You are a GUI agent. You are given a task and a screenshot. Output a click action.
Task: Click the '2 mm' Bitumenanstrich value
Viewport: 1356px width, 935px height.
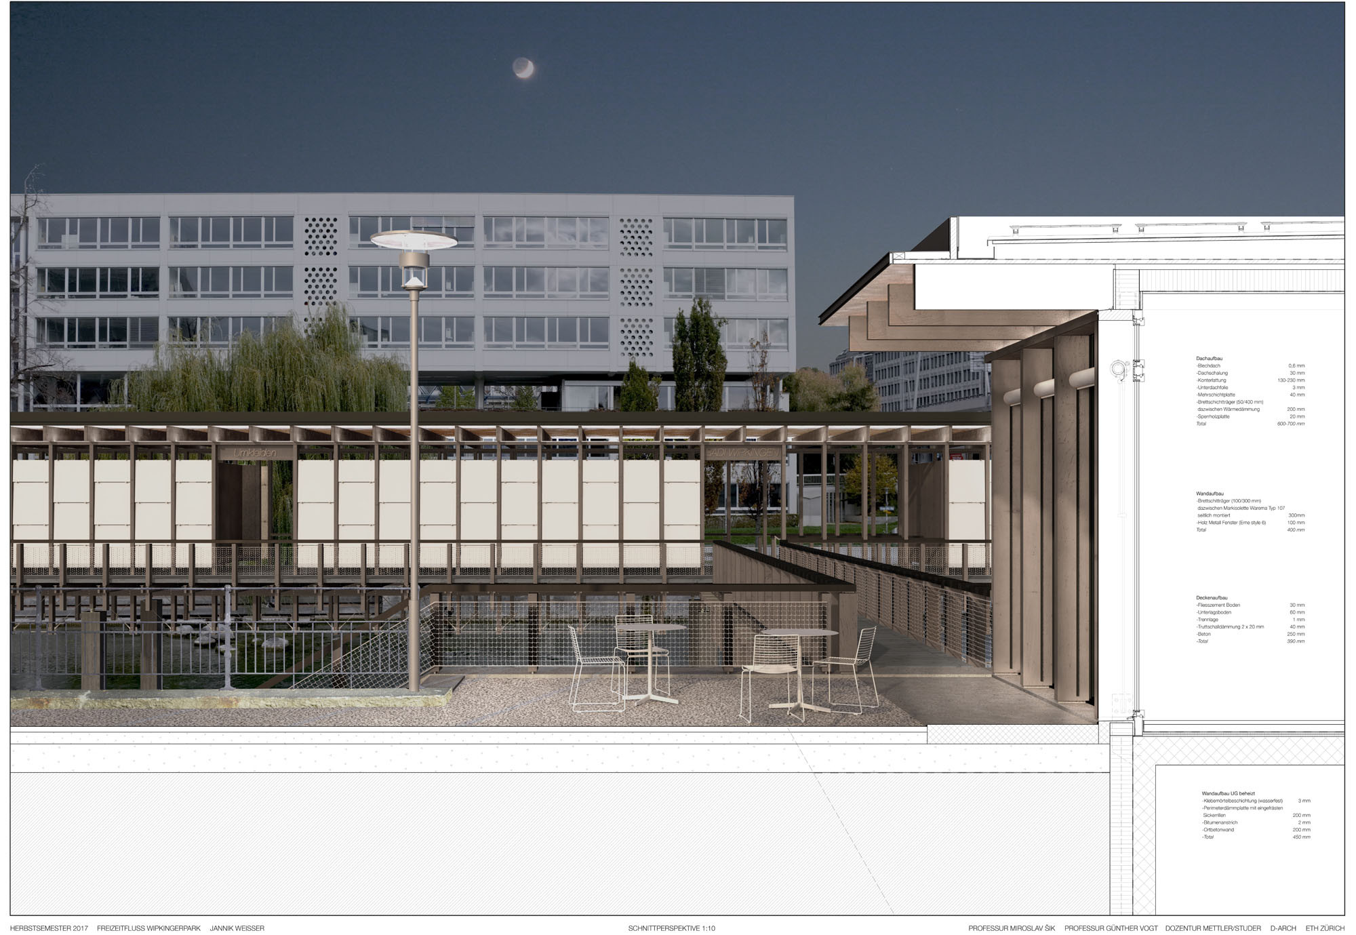pyautogui.click(x=1304, y=822)
